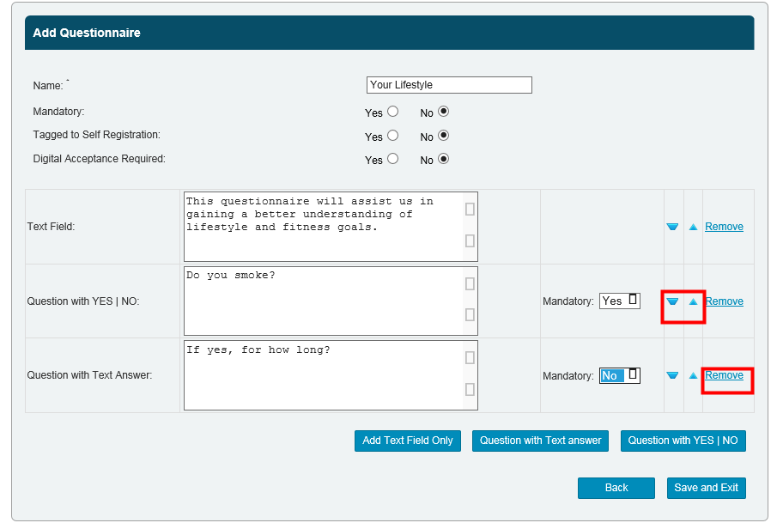Click Add Text Field Only button
This screenshot has width=777, height=529.
[x=408, y=441]
